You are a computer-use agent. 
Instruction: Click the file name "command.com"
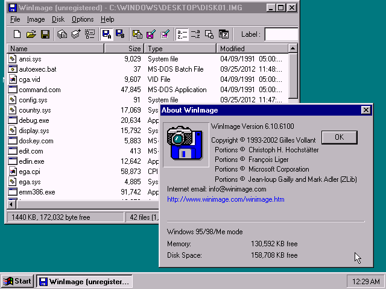coord(40,90)
